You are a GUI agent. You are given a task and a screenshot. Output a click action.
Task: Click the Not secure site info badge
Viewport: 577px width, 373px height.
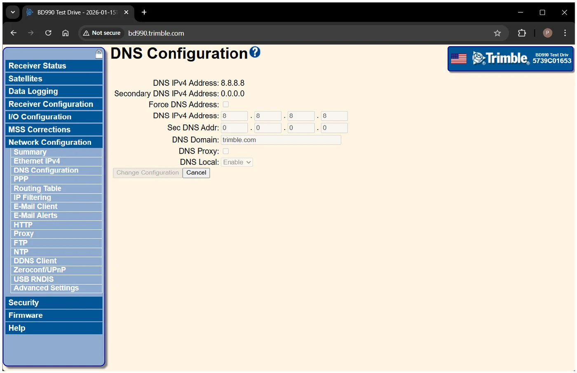(x=102, y=33)
